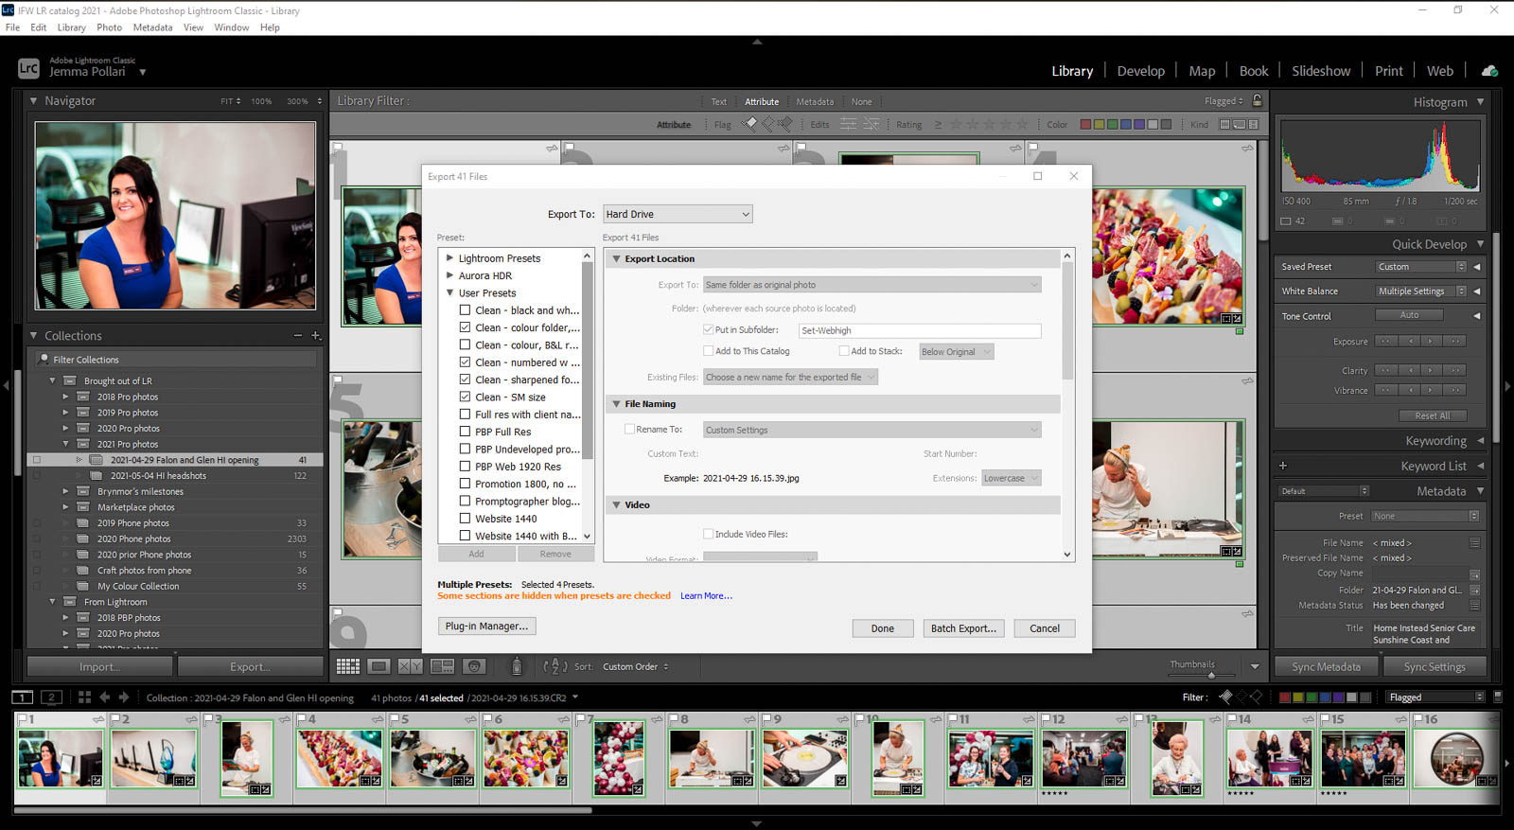Click the Set-Webhigh subfolder text field
The image size is (1514, 830).
(x=919, y=330)
